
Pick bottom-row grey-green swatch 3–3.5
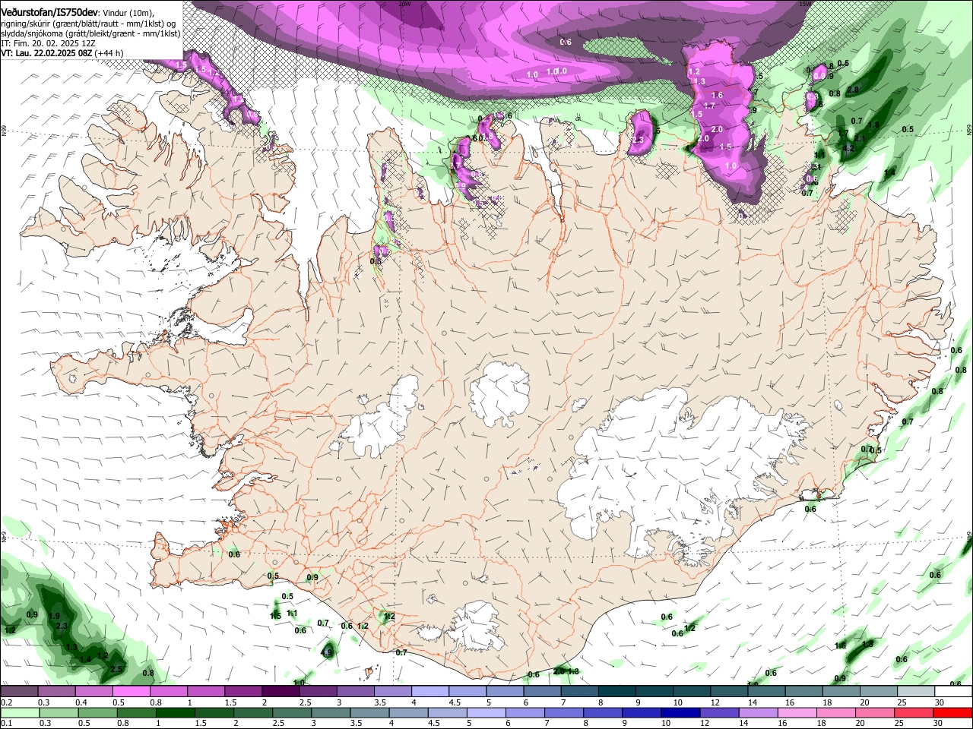click(x=331, y=713)
